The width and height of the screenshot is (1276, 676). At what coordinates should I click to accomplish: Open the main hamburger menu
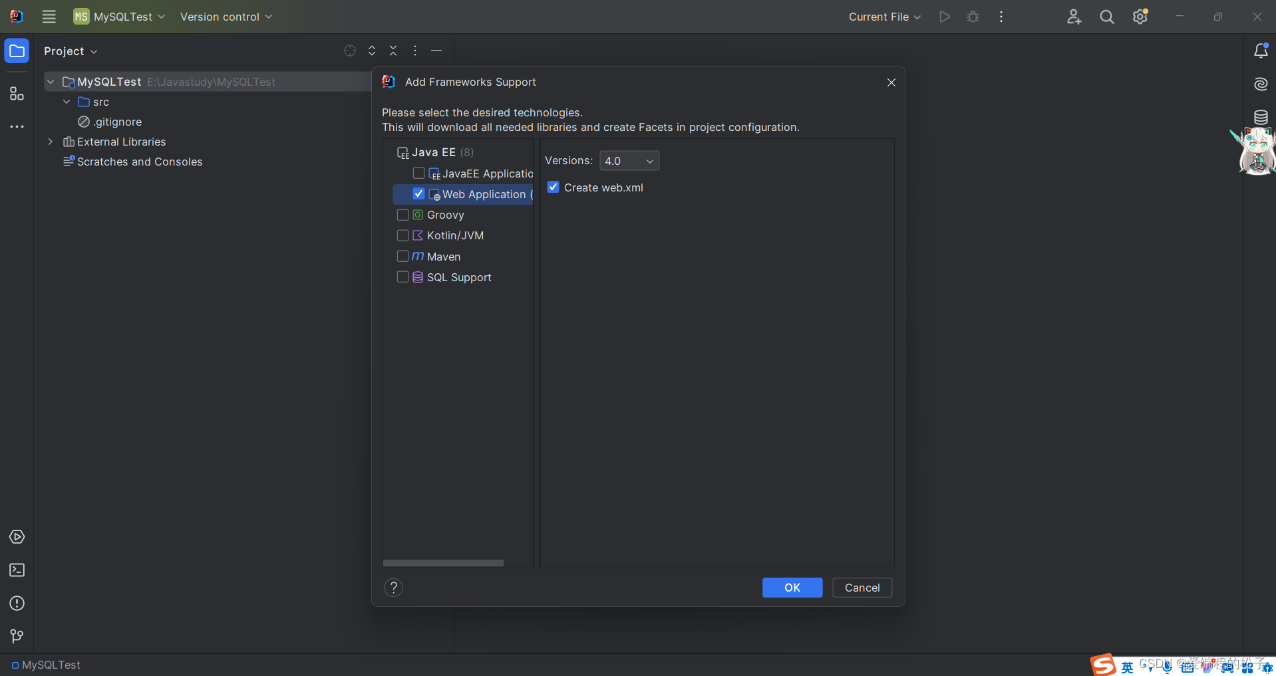point(49,17)
